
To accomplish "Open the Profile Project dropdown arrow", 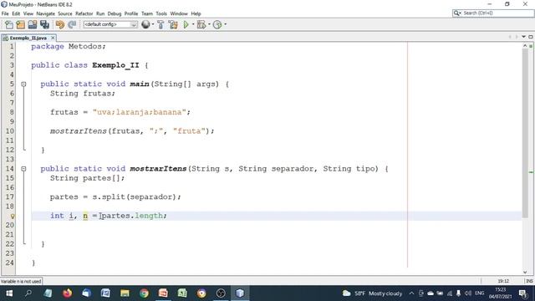I will 225,24.
